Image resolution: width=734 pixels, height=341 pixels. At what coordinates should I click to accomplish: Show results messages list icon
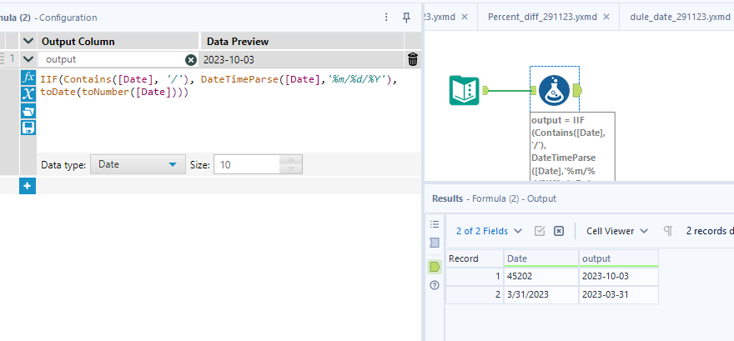pos(434,224)
